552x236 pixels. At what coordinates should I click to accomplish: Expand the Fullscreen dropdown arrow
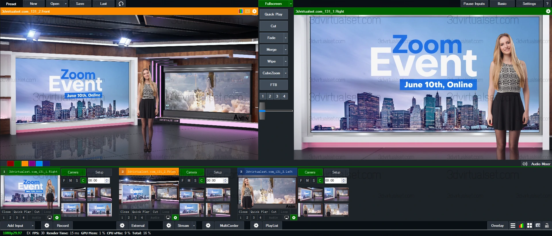pyautogui.click(x=291, y=4)
